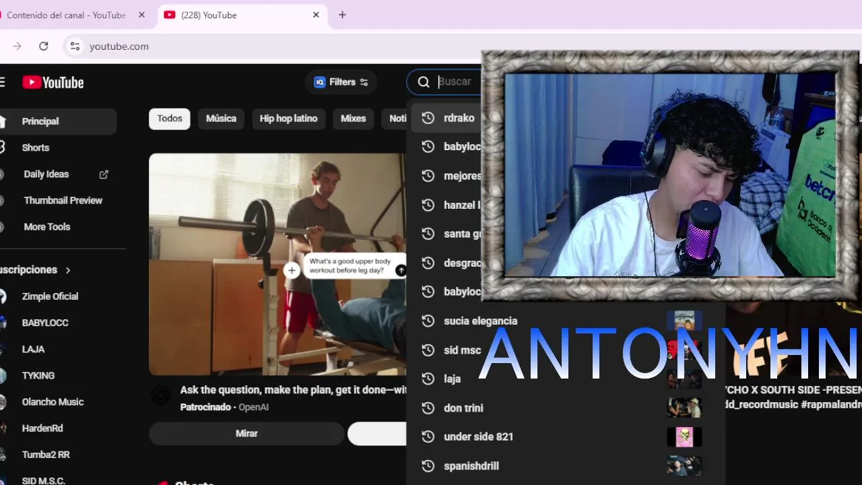The height and width of the screenshot is (485, 862).
Task: Select 'hanzel' search history suggestion
Action: pos(444,205)
